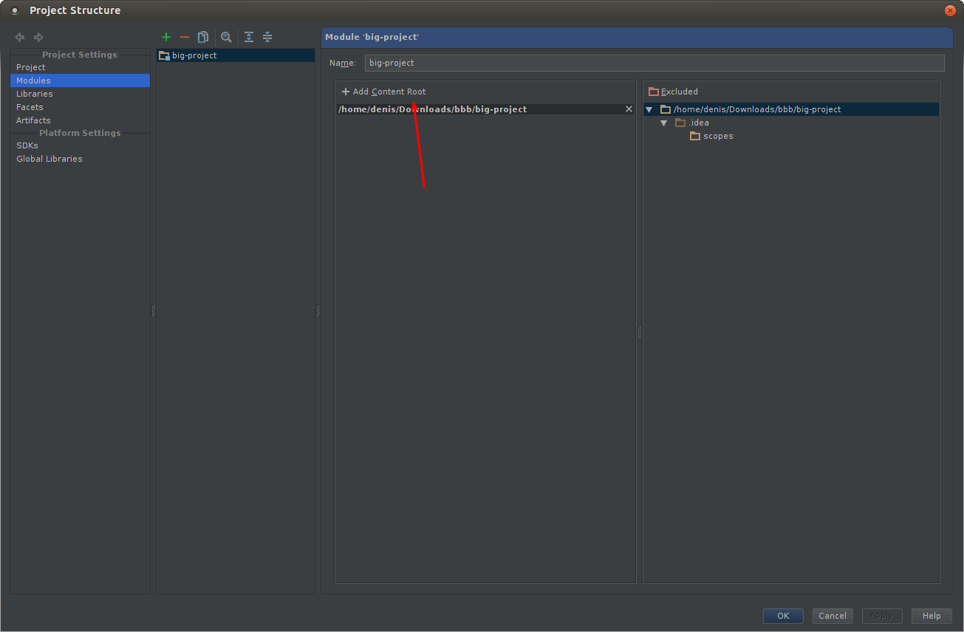Open the Artifacts settings section
Screen dimensions: 964x632
pyautogui.click(x=33, y=120)
